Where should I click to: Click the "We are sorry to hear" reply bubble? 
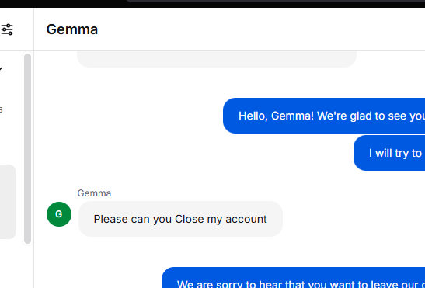(x=293, y=278)
